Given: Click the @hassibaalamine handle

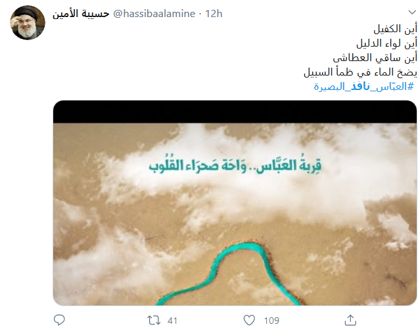Looking at the screenshot, I should point(154,14).
